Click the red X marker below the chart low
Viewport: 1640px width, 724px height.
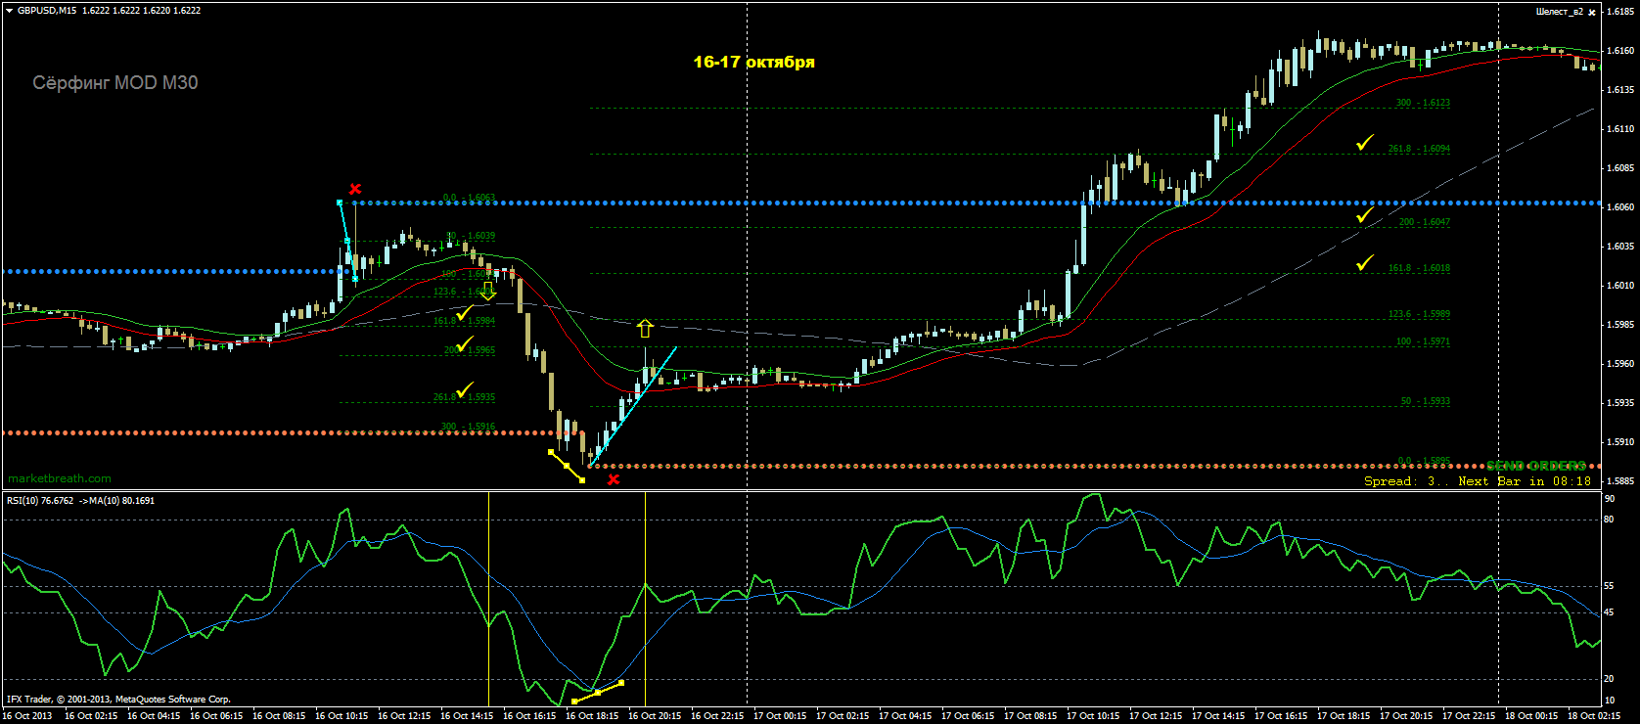click(614, 479)
